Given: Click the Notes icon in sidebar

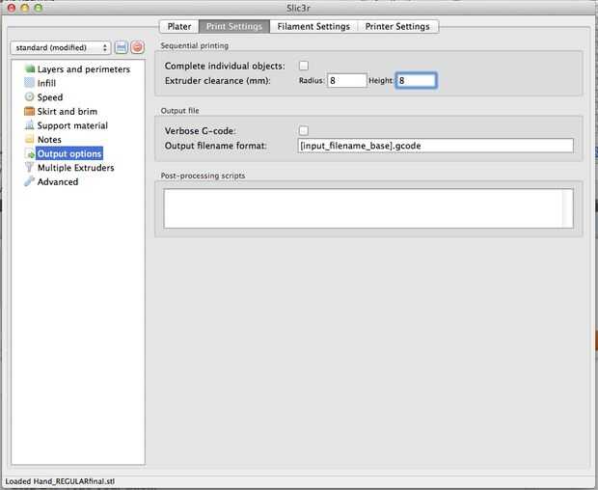Looking at the screenshot, I should click(x=29, y=139).
